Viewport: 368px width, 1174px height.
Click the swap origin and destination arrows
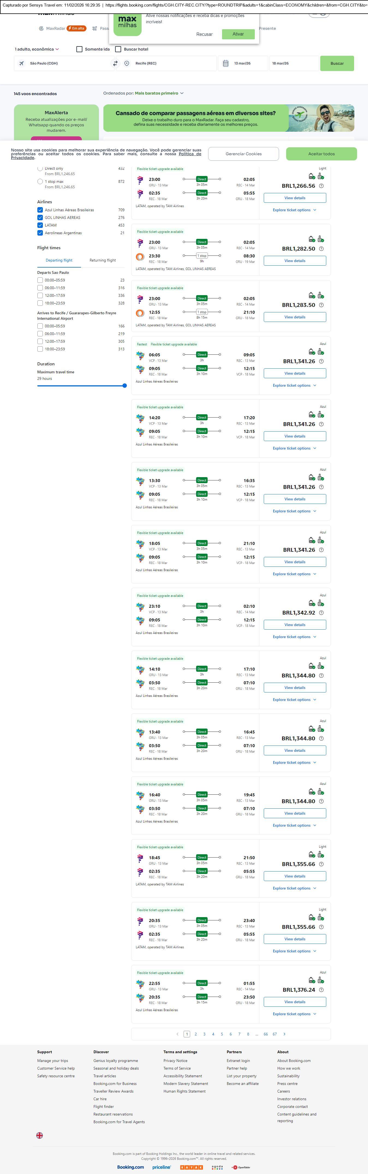click(x=115, y=63)
